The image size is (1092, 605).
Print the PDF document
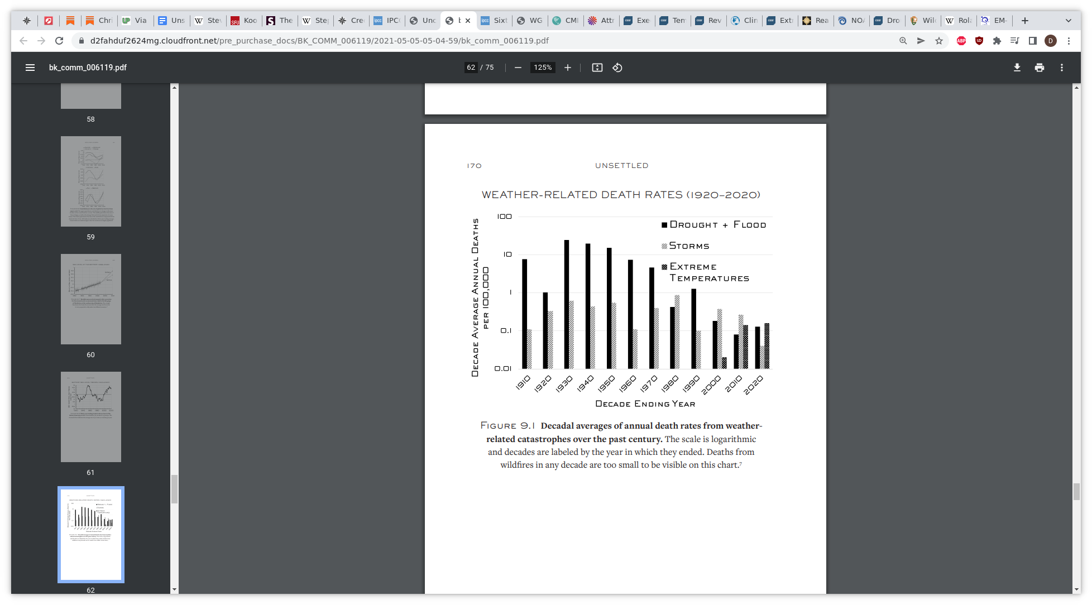1039,68
